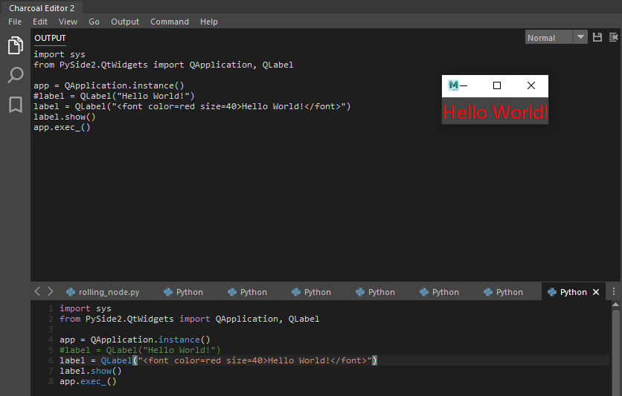622x396 pixels.
Task: Click the search magnifier sidebar icon
Action: (x=15, y=75)
